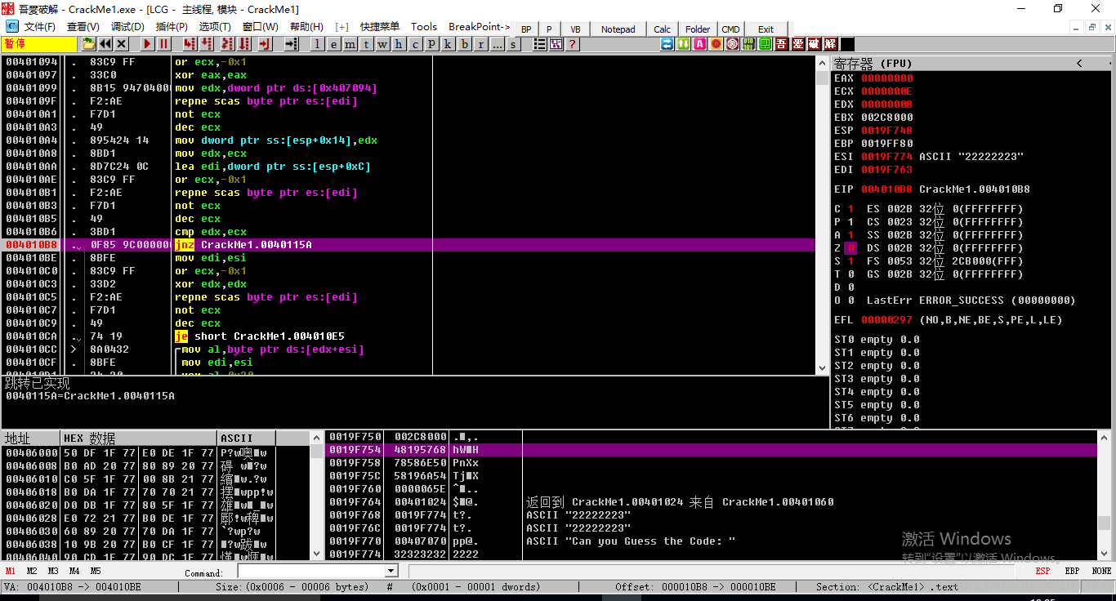Open Run trace '...' toolbar button
1116x601 pixels.
pyautogui.click(x=497, y=44)
